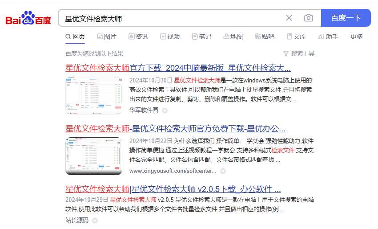Open result titled 官方免费下载-星优办公
This screenshot has height=229, width=378.
point(175,128)
